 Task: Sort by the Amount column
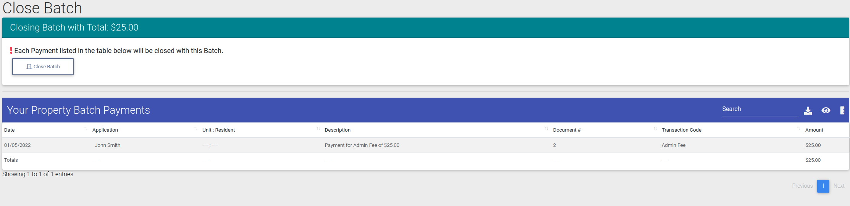pos(826,130)
